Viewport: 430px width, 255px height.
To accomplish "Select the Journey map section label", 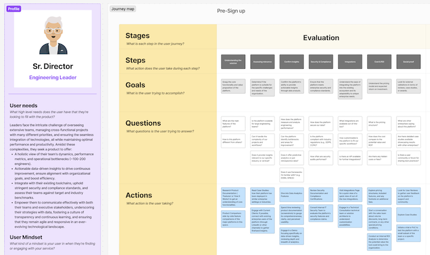I will [x=123, y=9].
